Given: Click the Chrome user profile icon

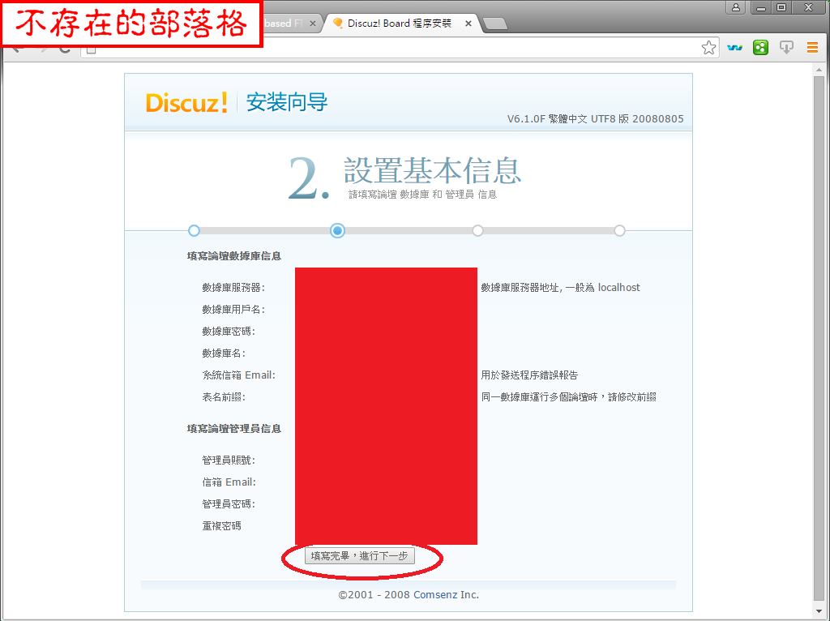Looking at the screenshot, I should click(736, 7).
